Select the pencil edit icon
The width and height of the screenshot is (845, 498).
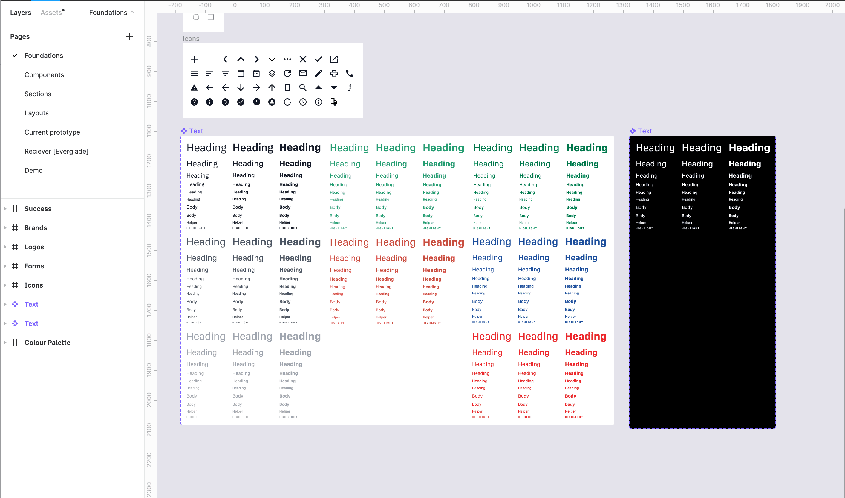[x=318, y=73]
